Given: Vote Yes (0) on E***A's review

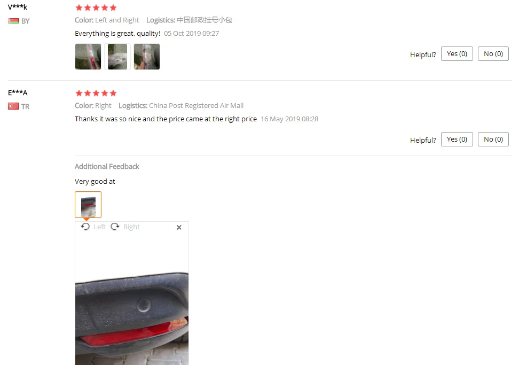Looking at the screenshot, I should (x=457, y=139).
